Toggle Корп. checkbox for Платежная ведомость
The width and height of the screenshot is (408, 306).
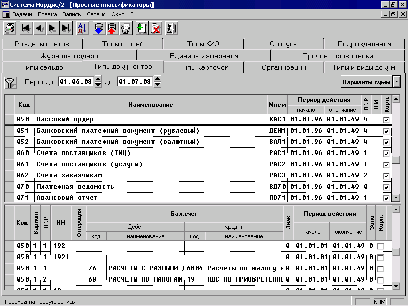(386, 187)
